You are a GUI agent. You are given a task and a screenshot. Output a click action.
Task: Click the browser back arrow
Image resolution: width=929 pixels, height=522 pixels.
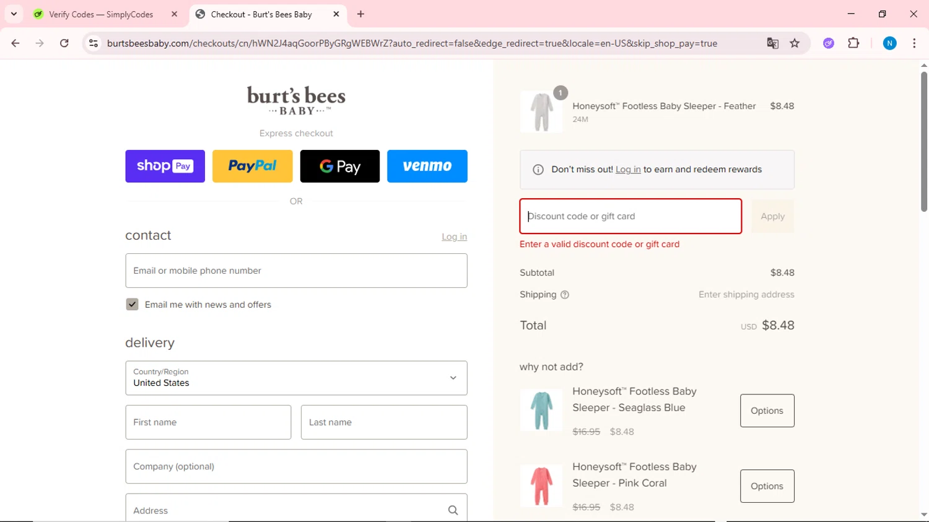point(15,43)
